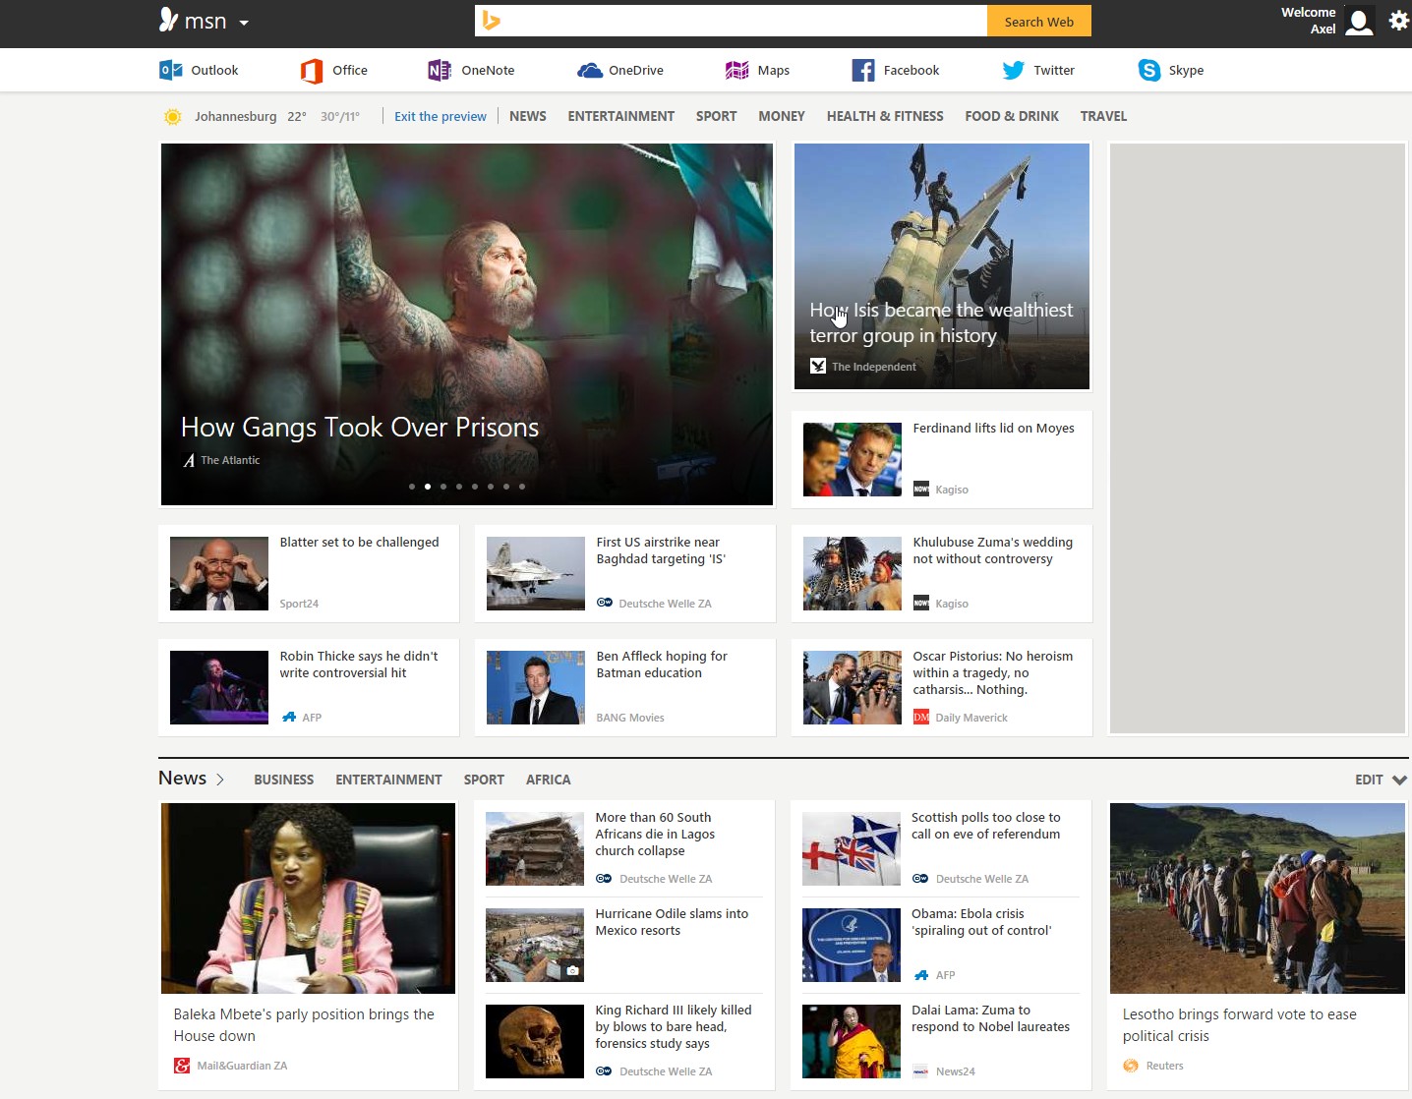
Task: Expand the News section chevron
Action: pos(220,780)
